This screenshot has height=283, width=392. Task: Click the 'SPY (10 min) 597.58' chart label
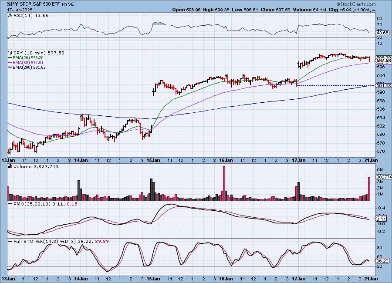[x=39, y=53]
